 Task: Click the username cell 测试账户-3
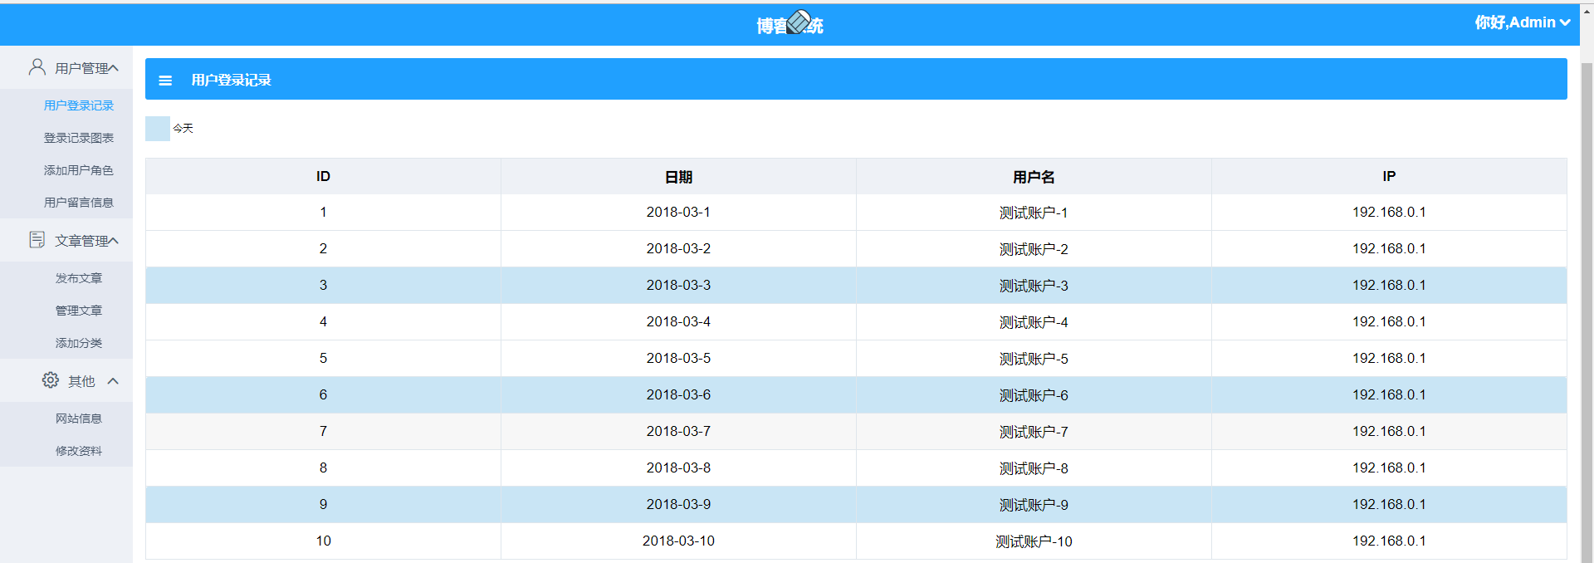[x=1034, y=285]
